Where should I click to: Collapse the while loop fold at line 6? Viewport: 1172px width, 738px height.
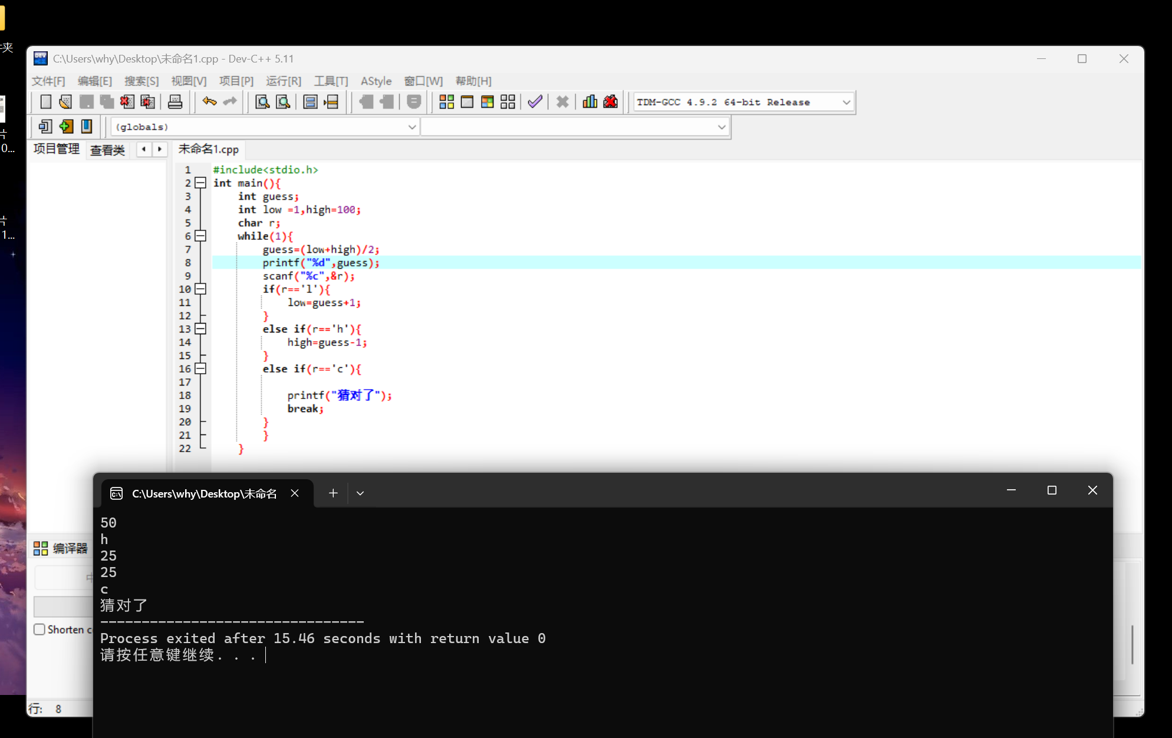coord(200,236)
